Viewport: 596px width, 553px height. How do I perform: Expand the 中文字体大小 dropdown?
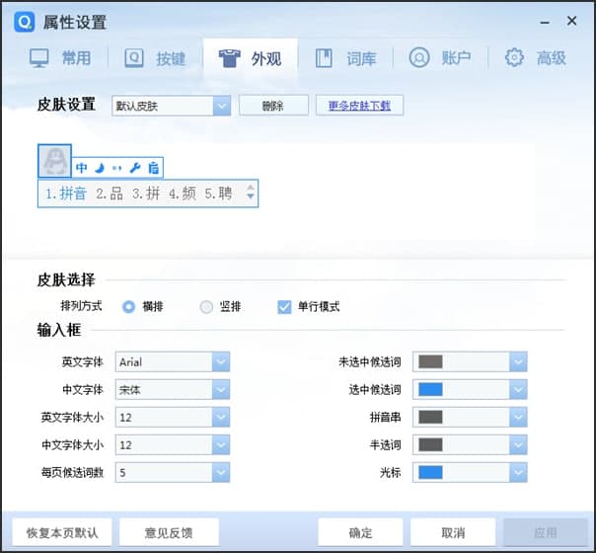[x=221, y=445]
